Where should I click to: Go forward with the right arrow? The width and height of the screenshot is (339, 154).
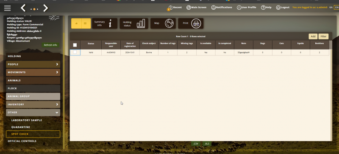(x=45, y=8)
